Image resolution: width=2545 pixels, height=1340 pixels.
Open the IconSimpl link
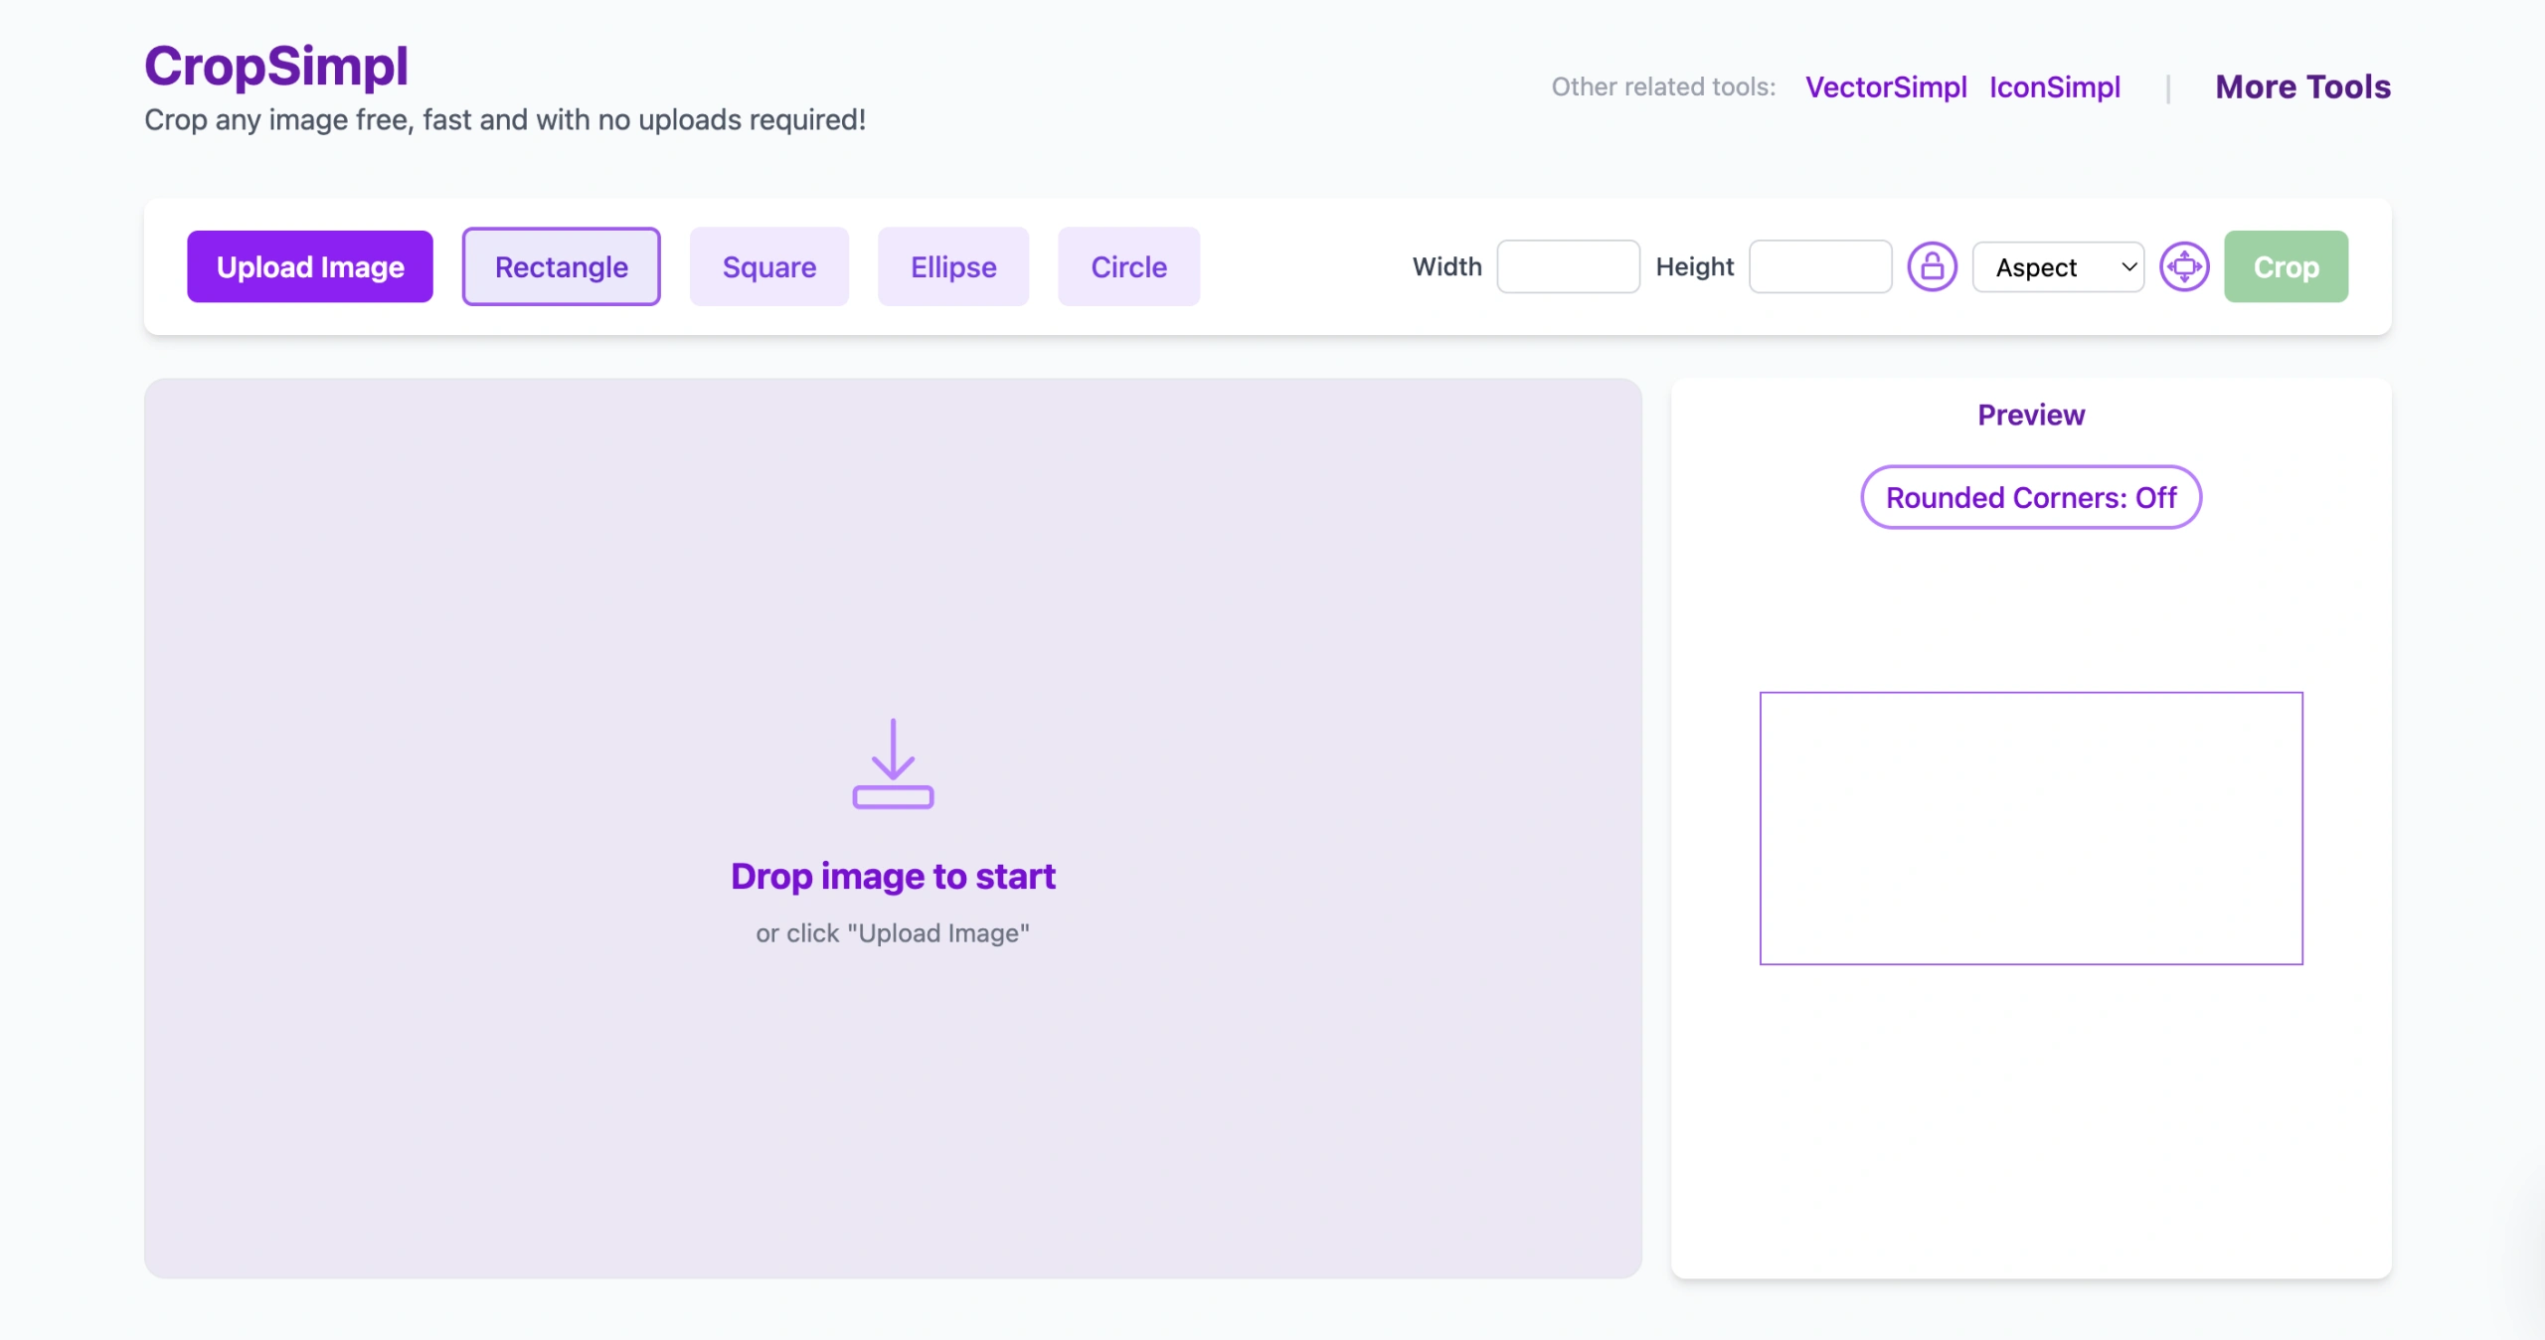pos(2054,87)
